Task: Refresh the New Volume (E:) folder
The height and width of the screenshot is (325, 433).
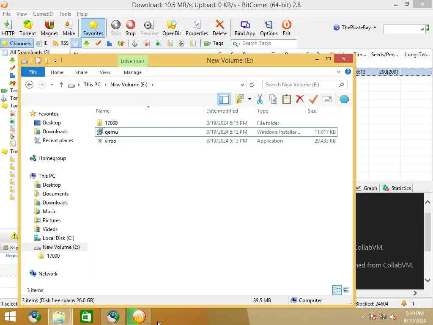Action: point(252,85)
